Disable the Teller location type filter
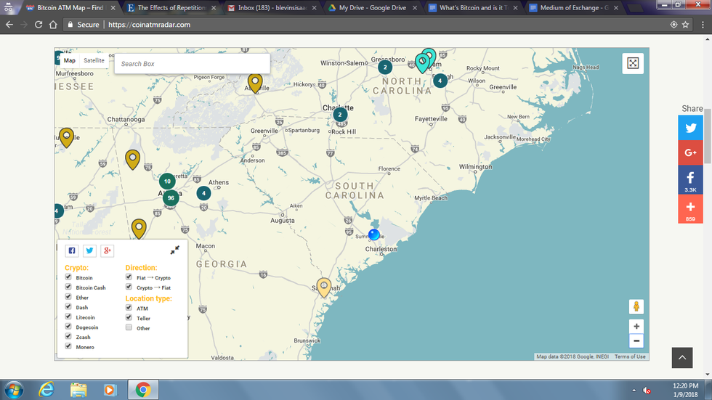Image resolution: width=712 pixels, height=400 pixels. coord(129,318)
